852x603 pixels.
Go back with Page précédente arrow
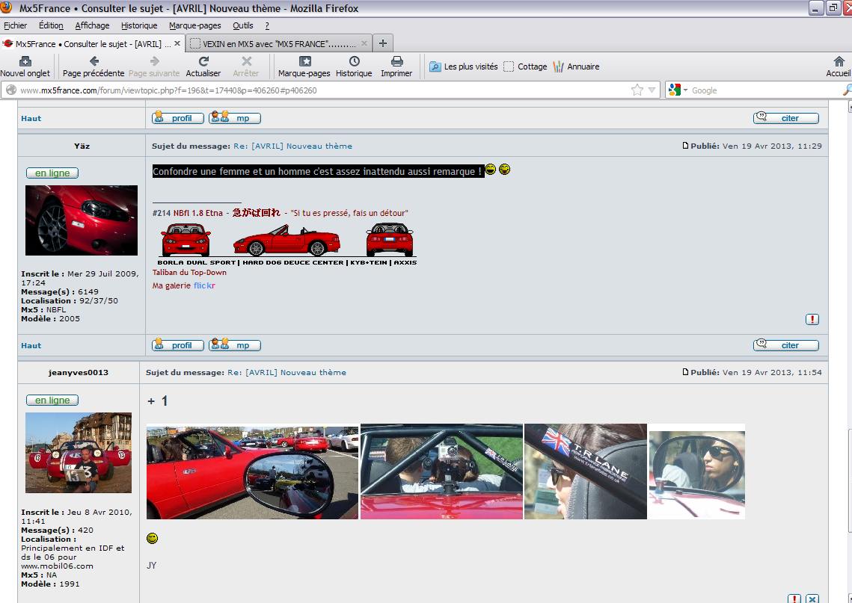pos(94,62)
